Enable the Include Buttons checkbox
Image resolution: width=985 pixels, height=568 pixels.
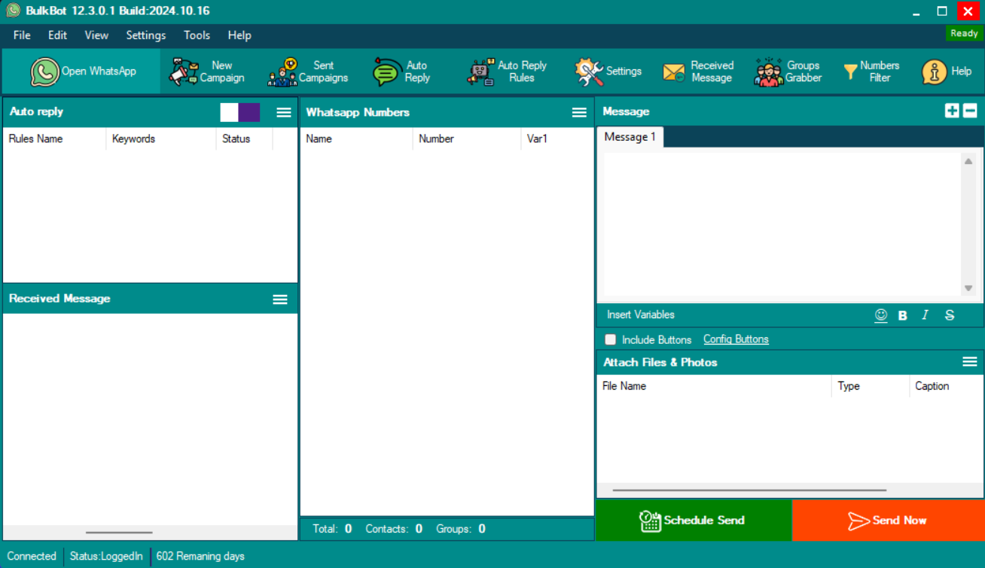click(x=611, y=339)
